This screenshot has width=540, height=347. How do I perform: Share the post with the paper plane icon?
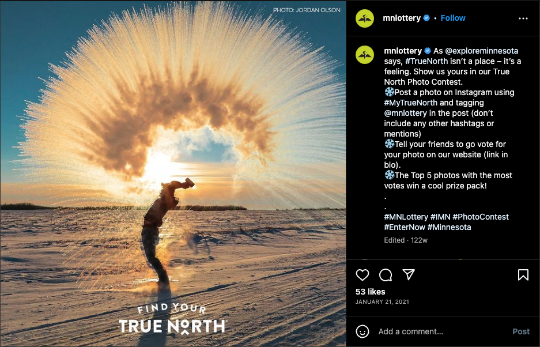[409, 274]
